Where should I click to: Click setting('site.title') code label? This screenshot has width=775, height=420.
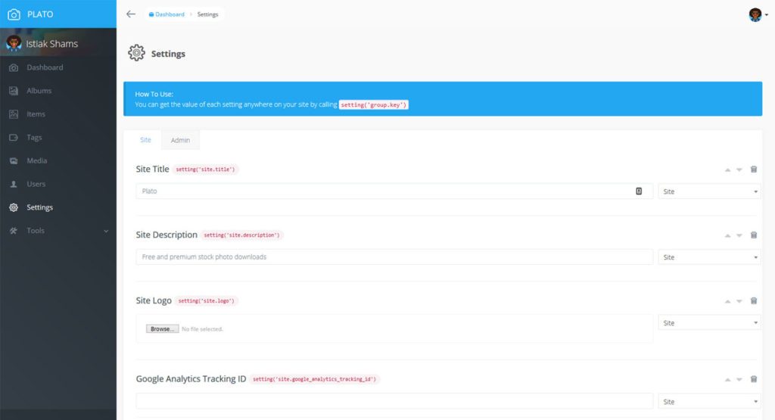point(206,170)
